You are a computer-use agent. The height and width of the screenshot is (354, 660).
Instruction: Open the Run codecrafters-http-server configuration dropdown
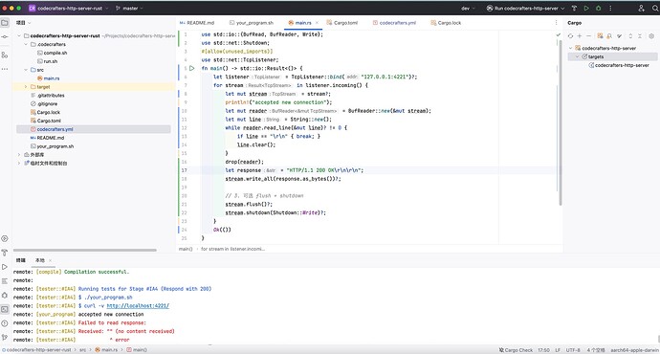[525, 8]
